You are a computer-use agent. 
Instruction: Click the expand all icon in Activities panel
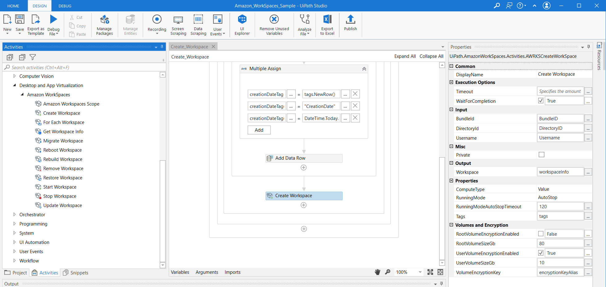10,57
